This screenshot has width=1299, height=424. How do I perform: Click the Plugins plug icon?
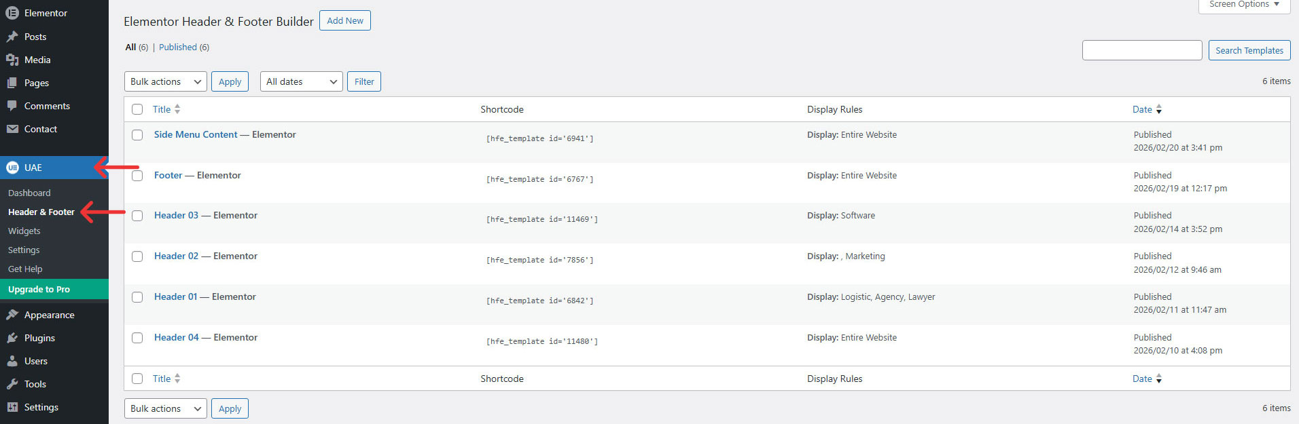(x=12, y=338)
